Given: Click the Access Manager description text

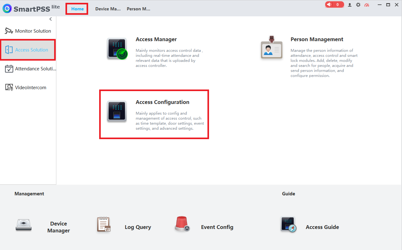Looking at the screenshot, I should (x=169, y=58).
